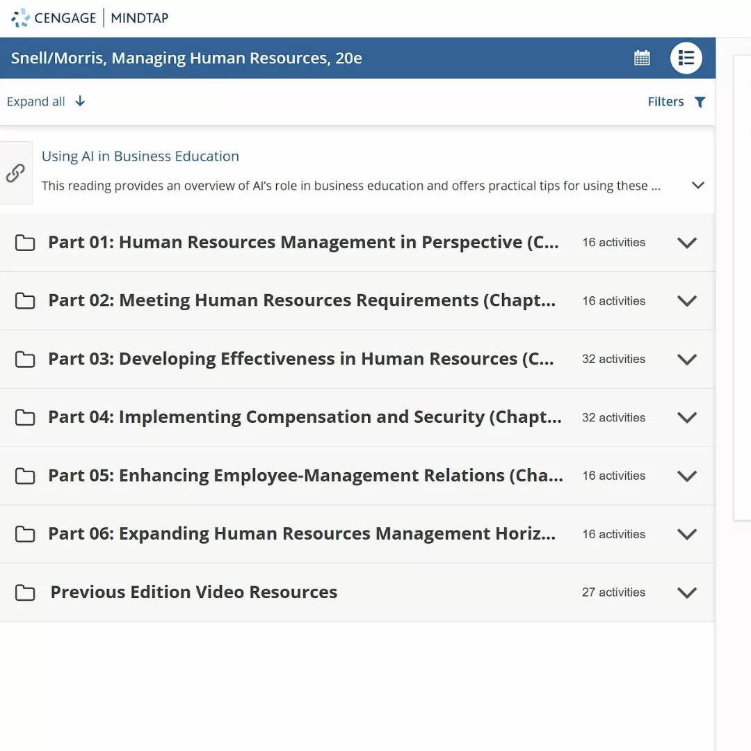Click '16 activities' in the Part 02 row
The width and height of the screenshot is (751, 751).
point(613,301)
